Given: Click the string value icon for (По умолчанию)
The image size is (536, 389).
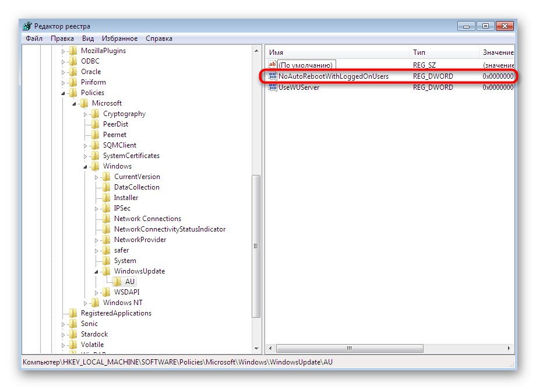Looking at the screenshot, I should (x=273, y=65).
